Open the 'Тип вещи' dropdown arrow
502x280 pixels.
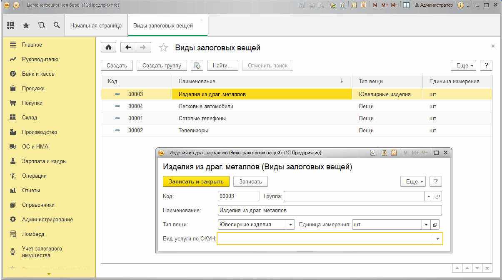pos(290,224)
